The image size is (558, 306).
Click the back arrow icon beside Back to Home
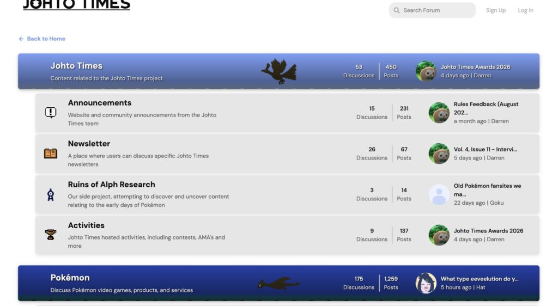pos(21,39)
